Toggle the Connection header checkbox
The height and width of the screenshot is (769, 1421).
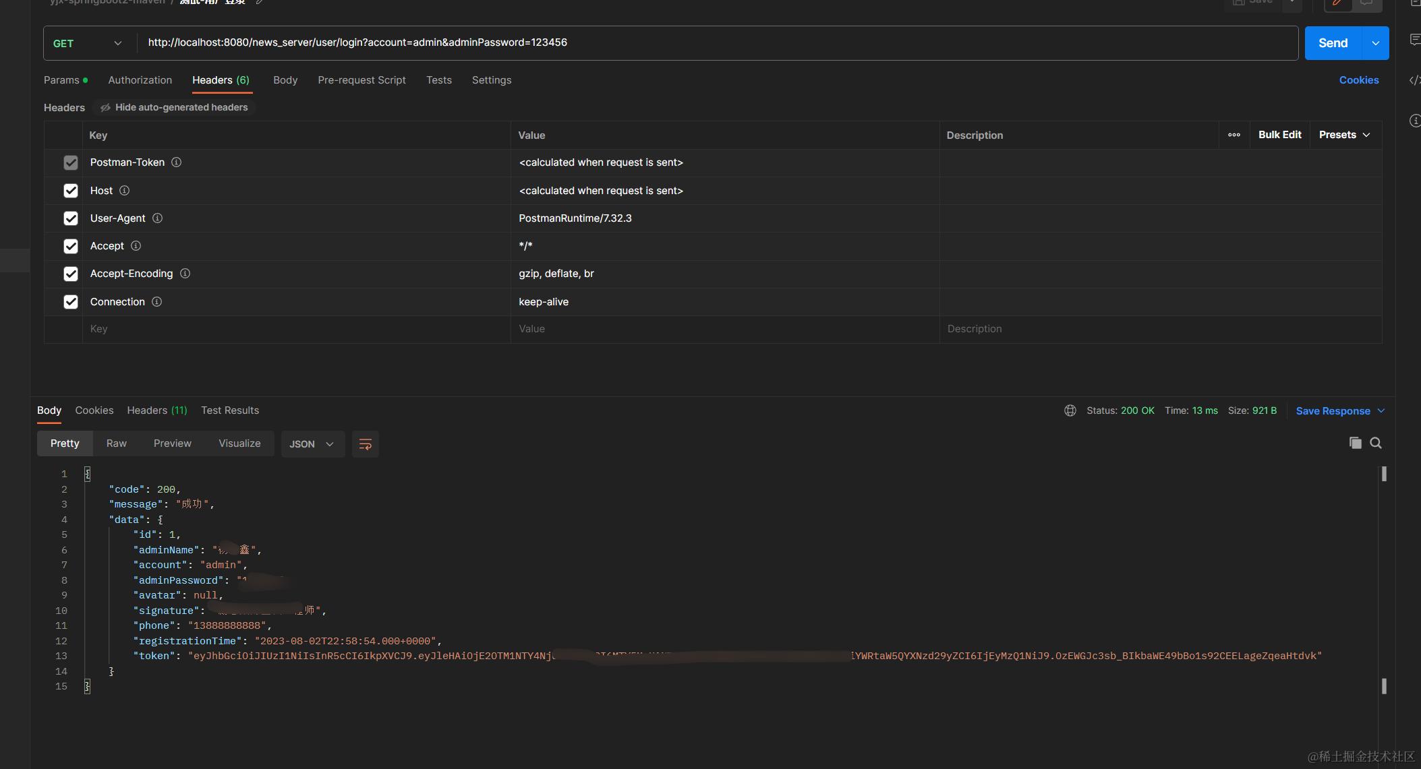[71, 302]
